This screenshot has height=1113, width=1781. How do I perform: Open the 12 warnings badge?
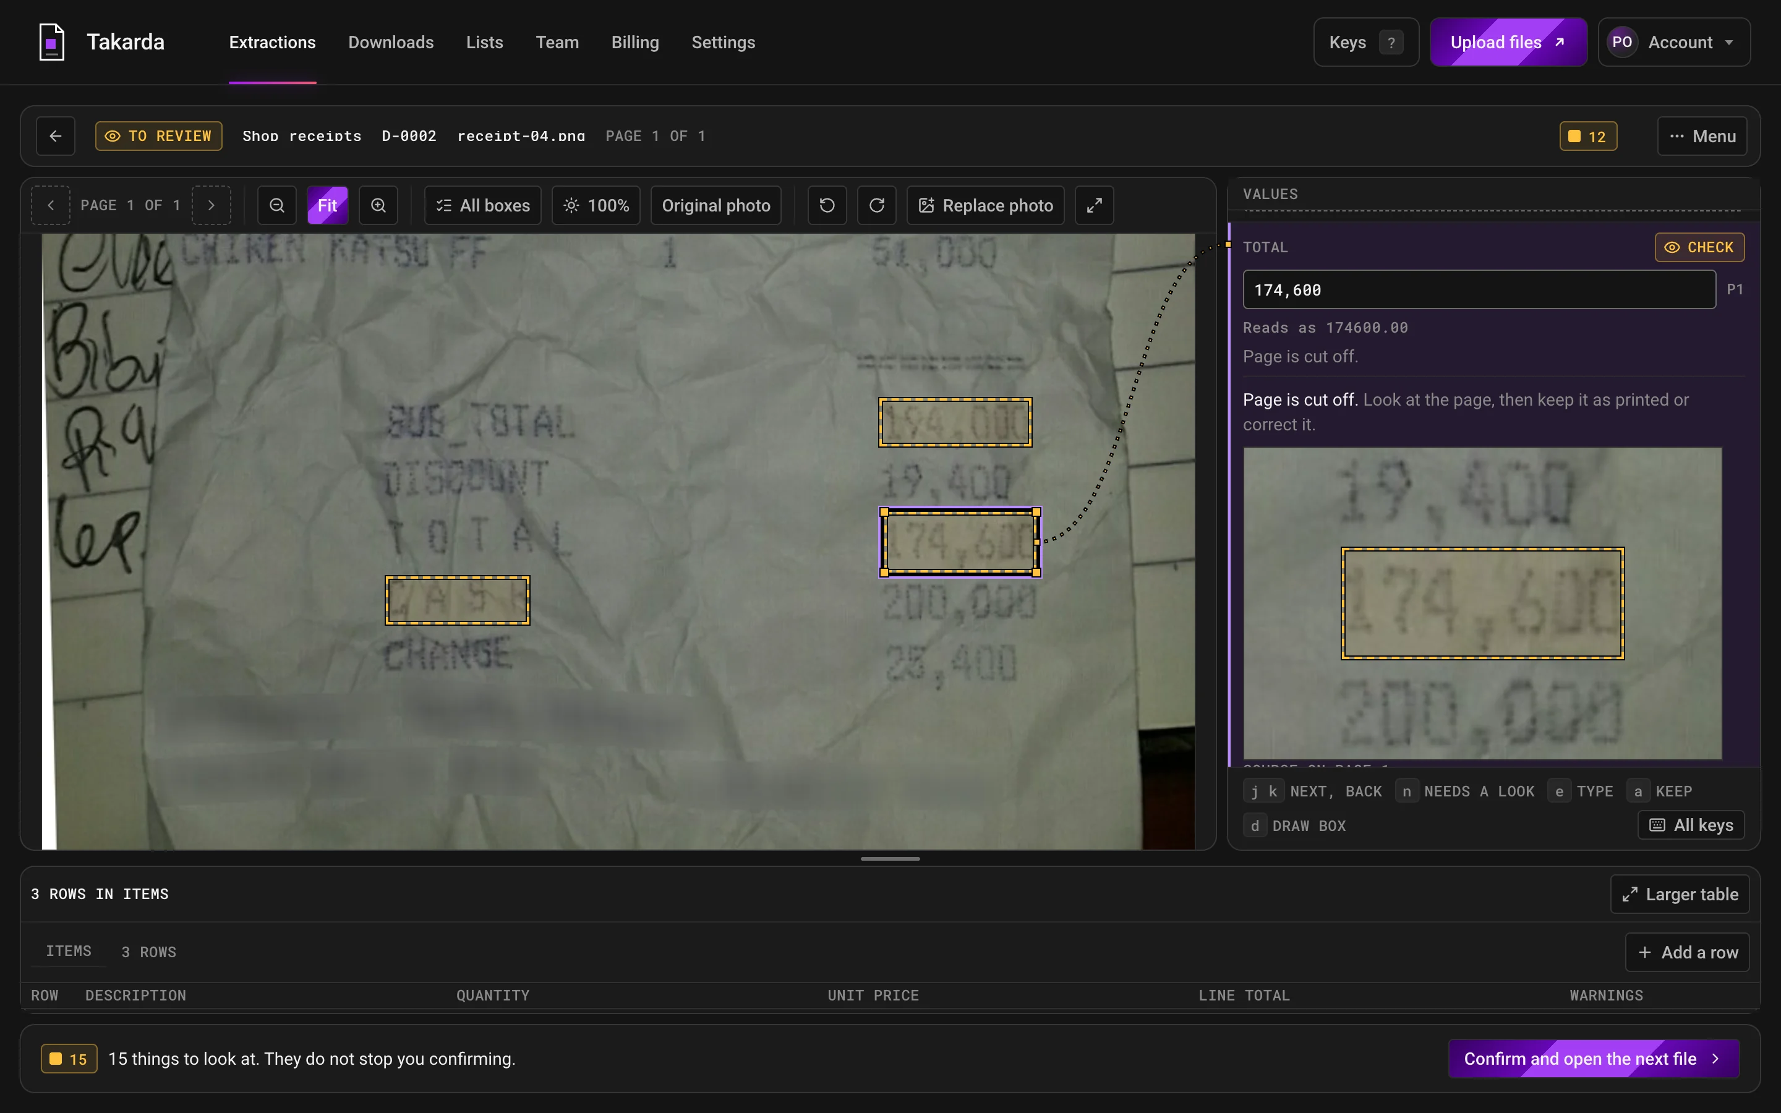(1588, 136)
